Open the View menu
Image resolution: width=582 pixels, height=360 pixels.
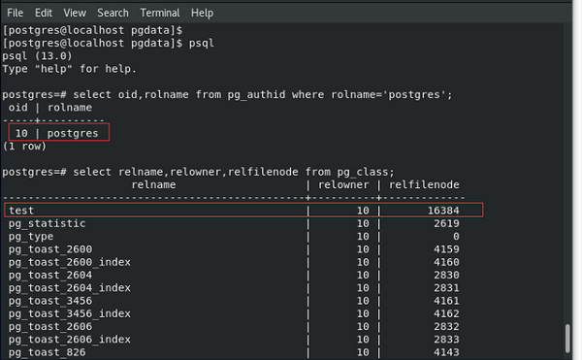click(x=75, y=13)
